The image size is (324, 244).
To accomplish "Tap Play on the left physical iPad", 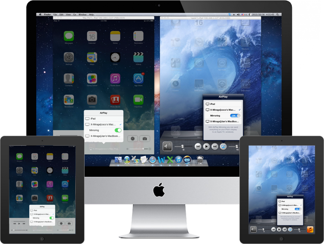I will (x=19, y=223).
